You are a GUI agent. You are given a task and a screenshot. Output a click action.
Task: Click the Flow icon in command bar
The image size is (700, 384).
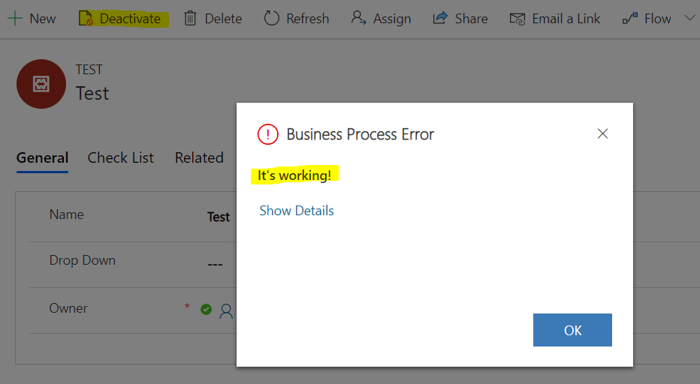pyautogui.click(x=630, y=18)
